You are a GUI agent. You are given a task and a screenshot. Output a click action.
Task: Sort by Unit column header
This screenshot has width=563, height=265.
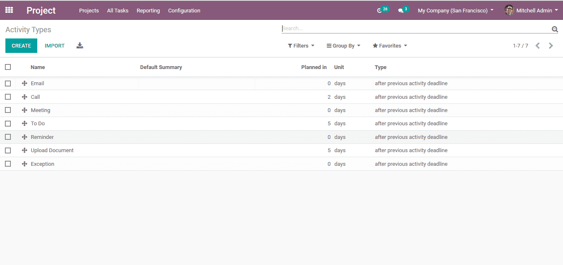[x=339, y=67]
